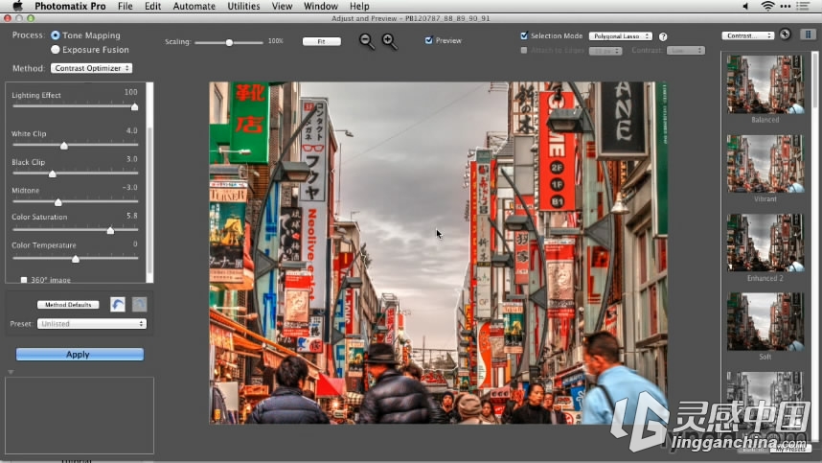Toggle the preset thumbnails grid layout icon
Image resolution: width=822 pixels, height=463 pixels.
[808, 35]
